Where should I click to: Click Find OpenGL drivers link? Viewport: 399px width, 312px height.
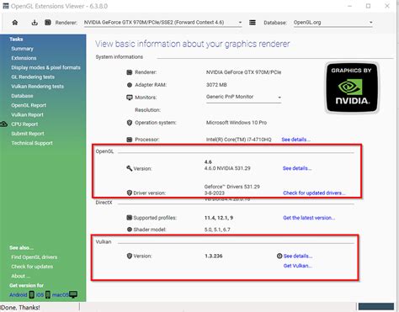click(x=35, y=257)
